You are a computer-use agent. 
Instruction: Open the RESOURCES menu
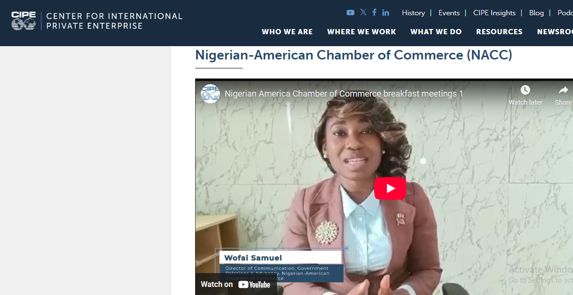point(499,32)
